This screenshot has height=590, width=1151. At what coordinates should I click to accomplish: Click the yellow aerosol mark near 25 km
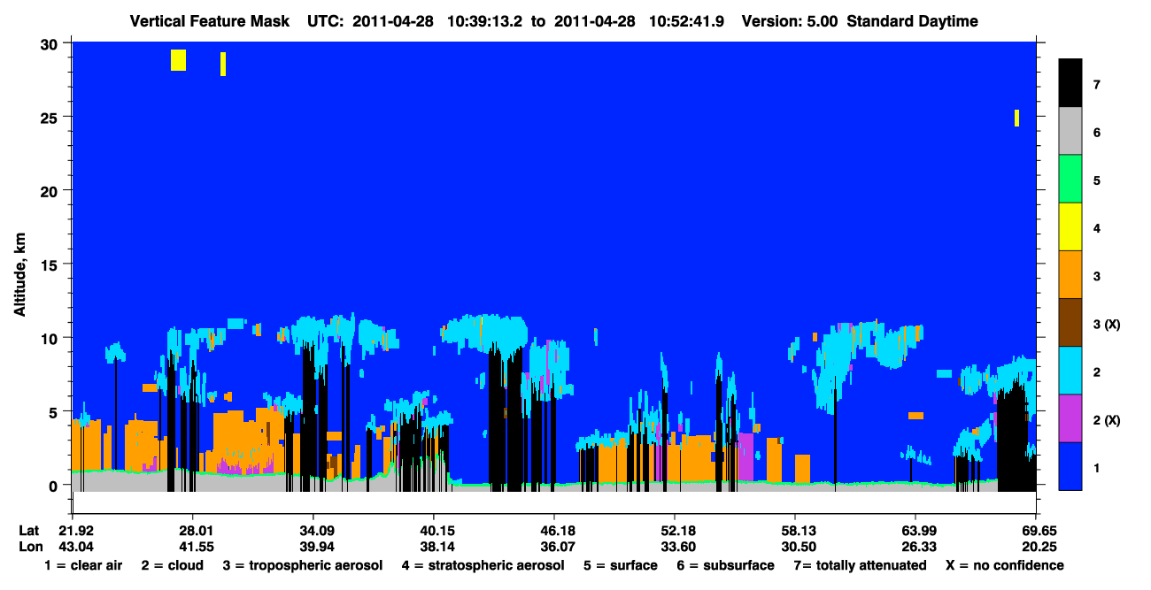(1016, 118)
